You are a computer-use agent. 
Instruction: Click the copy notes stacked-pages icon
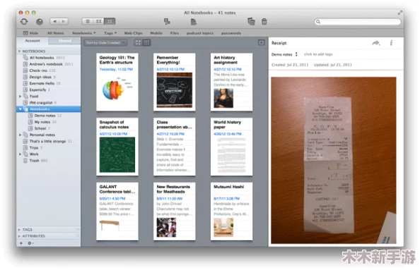pyautogui.click(x=251, y=22)
